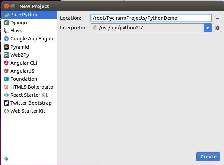224x165 pixels.
Task: Select the Angular CLI label
Action: (23, 63)
